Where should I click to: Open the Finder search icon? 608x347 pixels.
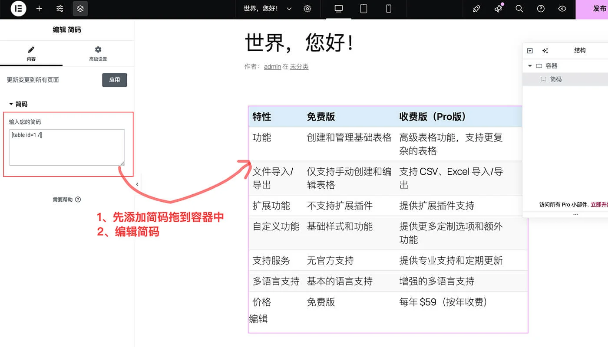(519, 9)
